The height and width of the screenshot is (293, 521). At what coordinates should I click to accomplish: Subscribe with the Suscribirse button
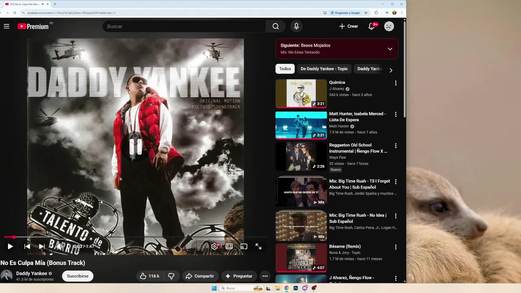pos(77,276)
